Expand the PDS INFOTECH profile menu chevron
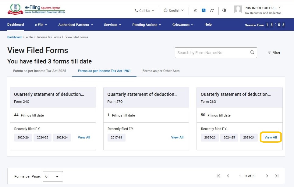This screenshot has width=294, height=187. click(x=280, y=8)
